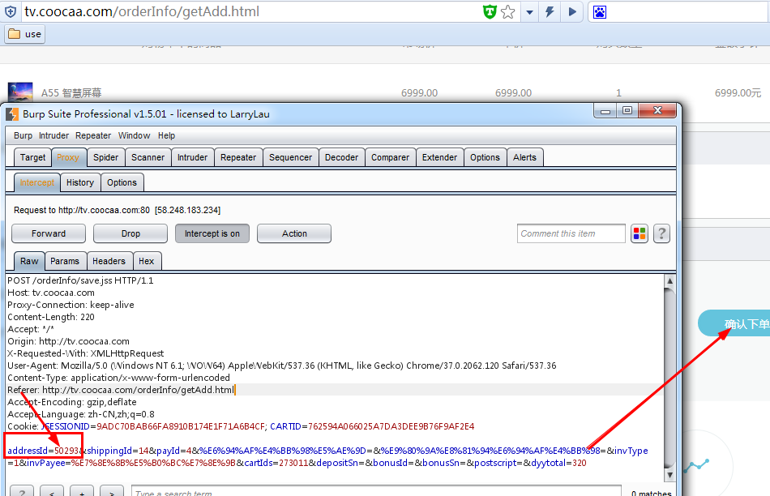Select the Proxy tab
Screen dimensions: 770x496
point(68,158)
